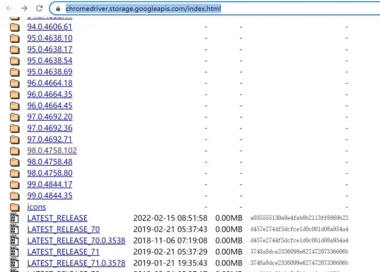Click folder icon beside 99.0.4844.35
Screen dimensions: 380x272
[15, 196]
